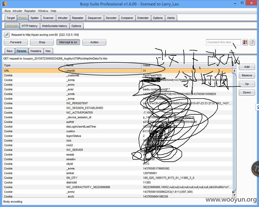Viewport: 259px width, 207px height.
Task: Sort by the Value column header
Action: click(187, 65)
